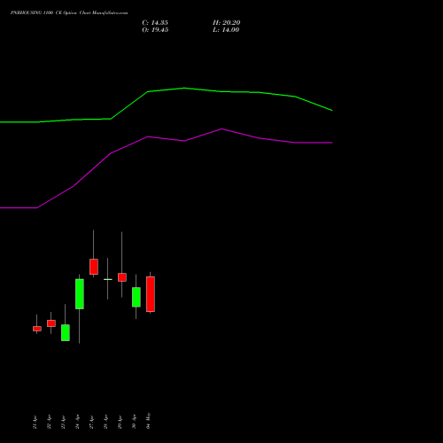The width and height of the screenshot is (443, 443).
Task: Click the red candle for 29 Apr
Action: point(122,277)
